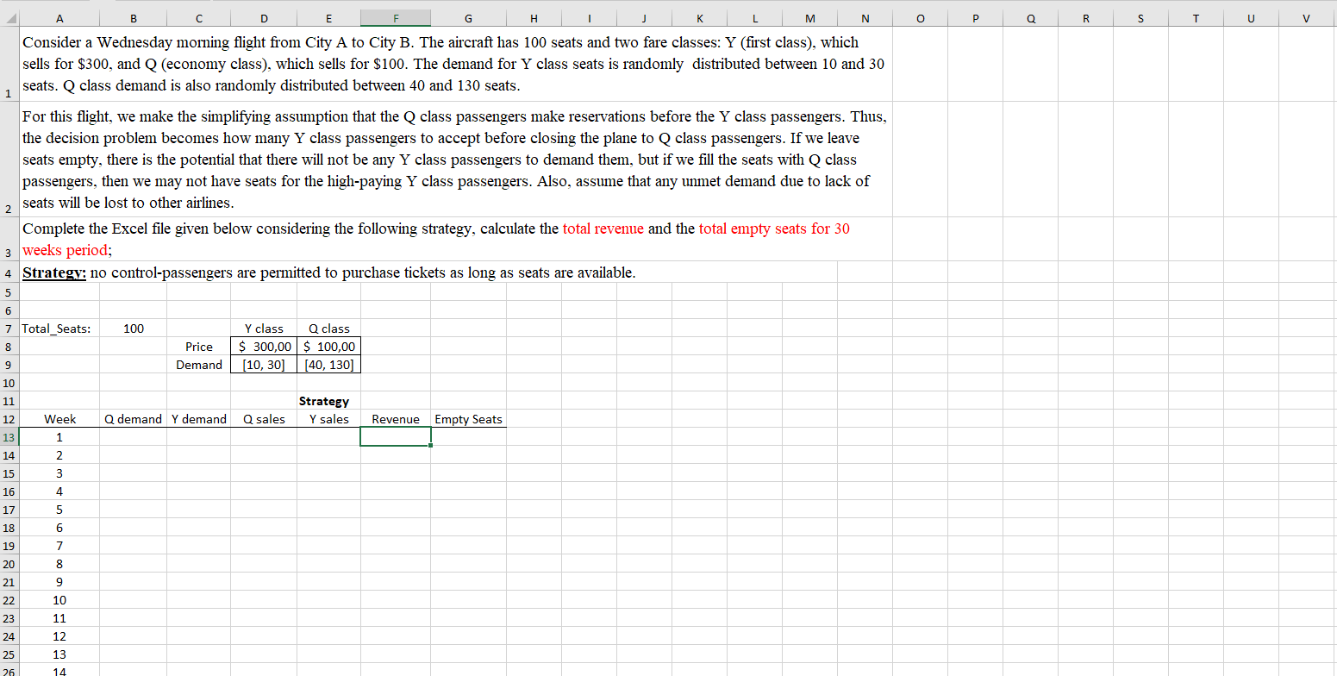The image size is (1337, 676).
Task: Click the '$ 300,00' price cell
Action: pyautogui.click(x=264, y=347)
